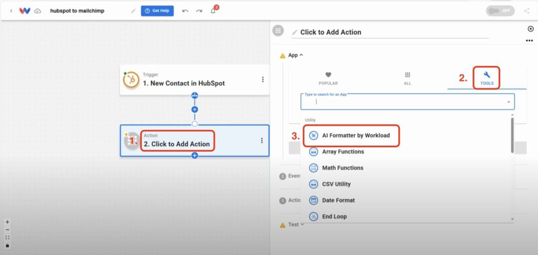538x255 pixels.
Task: Click the Workload W logo
Action: click(24, 11)
